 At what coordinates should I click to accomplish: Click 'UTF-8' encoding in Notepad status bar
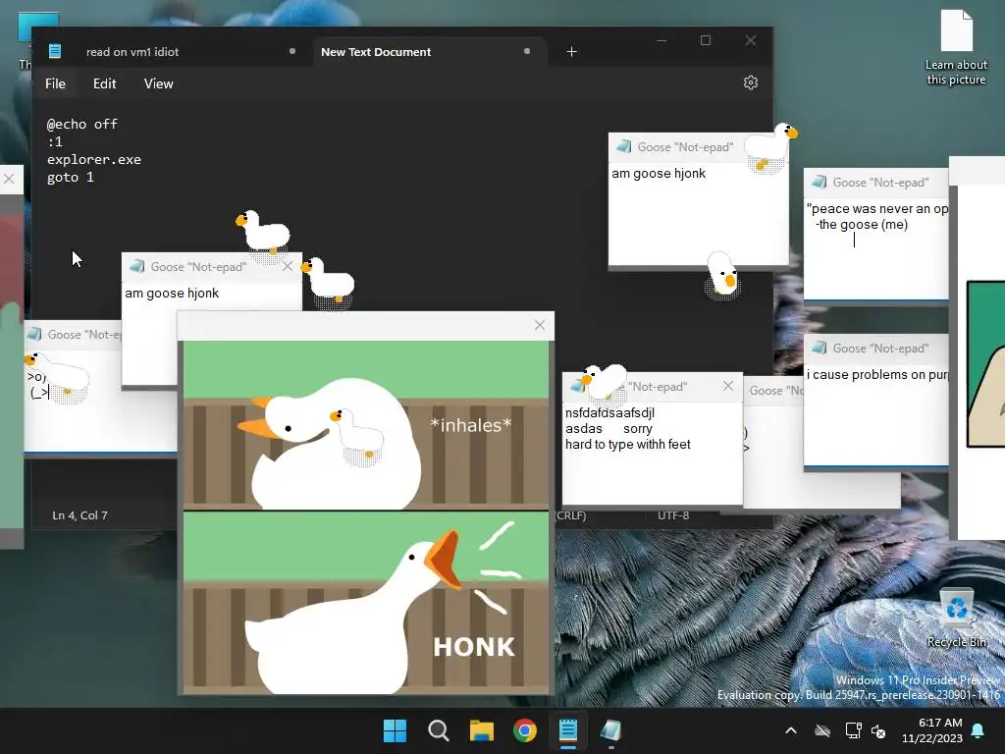click(673, 515)
